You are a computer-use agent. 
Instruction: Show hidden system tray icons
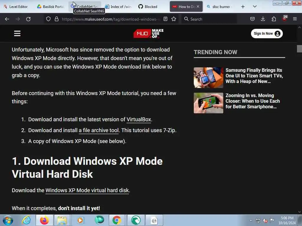pos(251,221)
